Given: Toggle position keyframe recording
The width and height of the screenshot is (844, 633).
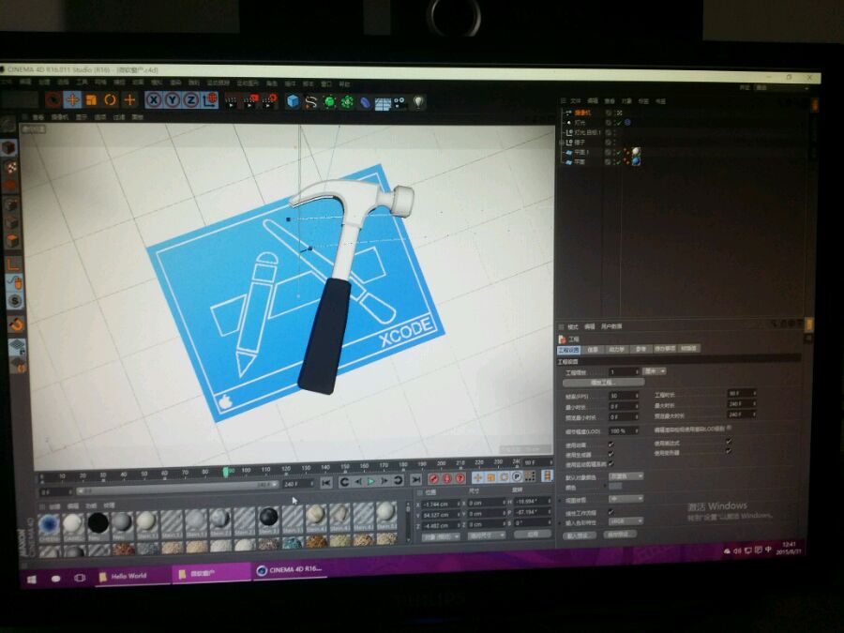Looking at the screenshot, I should 477,477.
